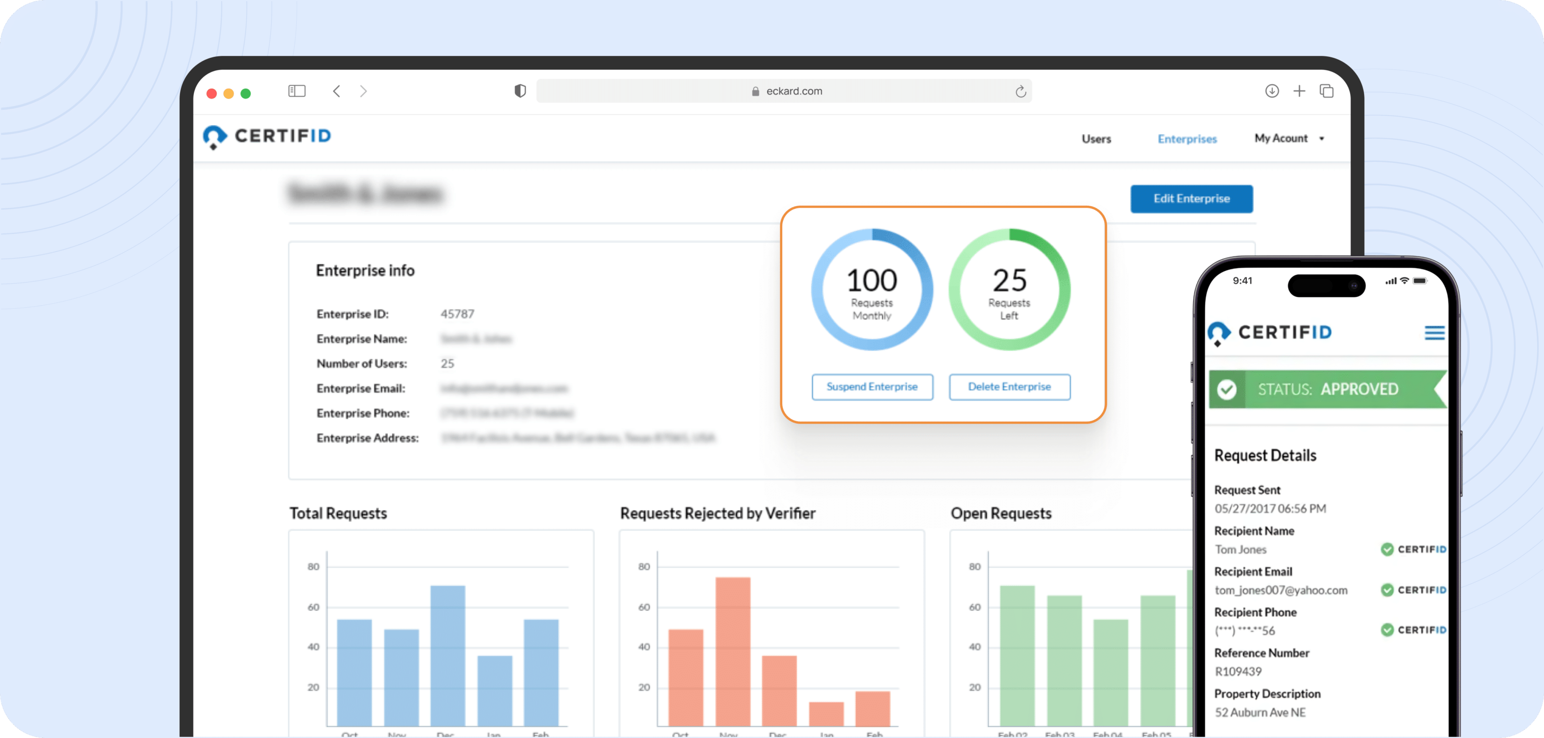Click the eckard.com address bar

tap(784, 91)
